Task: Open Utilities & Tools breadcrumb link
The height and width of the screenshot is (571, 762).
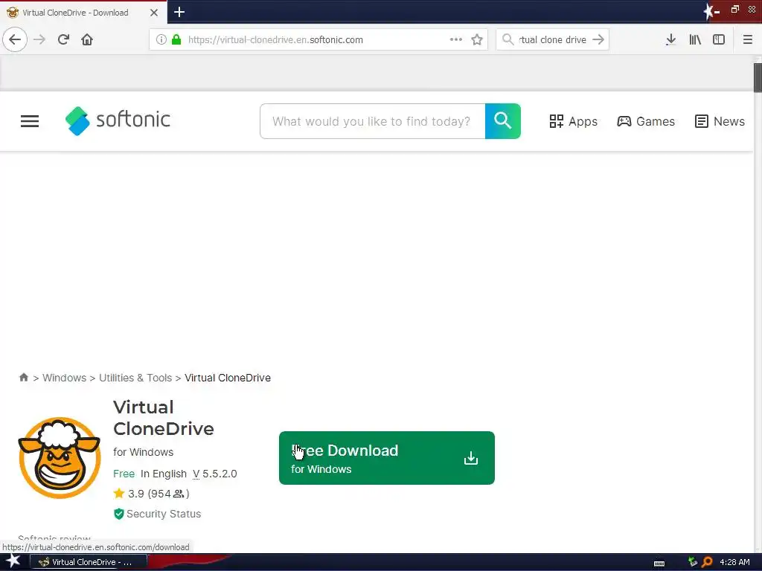Action: coord(135,378)
